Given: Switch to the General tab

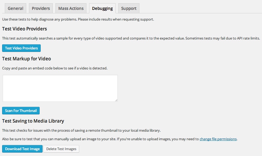Looking at the screenshot, I should click(15, 8).
